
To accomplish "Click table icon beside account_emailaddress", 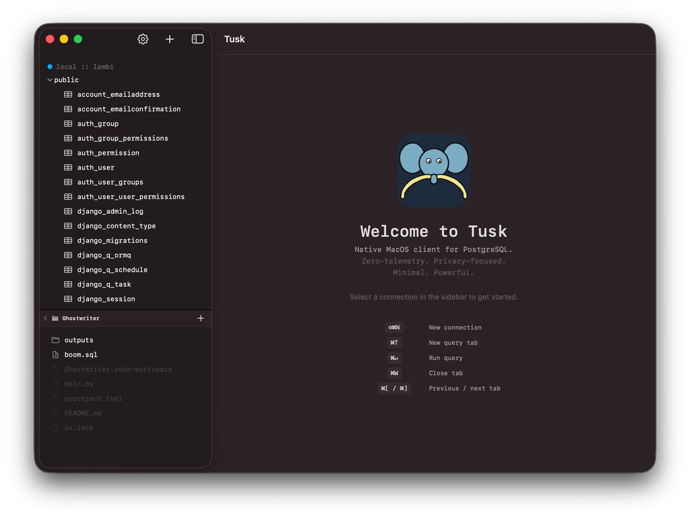I will 68,94.
